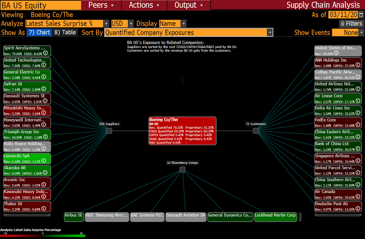Select the Dassault Aviation SA comp card
Screen dimensions: 365x239
[186, 217]
